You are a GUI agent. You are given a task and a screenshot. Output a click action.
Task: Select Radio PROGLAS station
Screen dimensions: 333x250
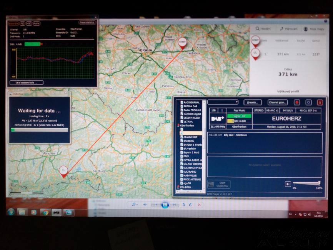pyautogui.click(x=192, y=110)
